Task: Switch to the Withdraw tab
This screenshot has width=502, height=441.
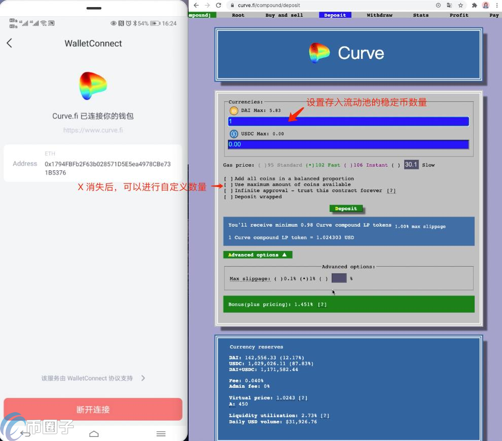Action: (x=379, y=15)
